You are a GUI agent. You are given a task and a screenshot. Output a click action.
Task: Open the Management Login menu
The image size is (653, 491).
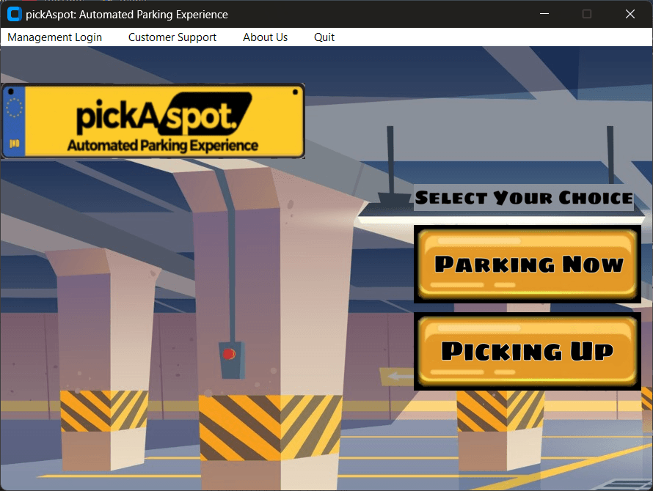pos(54,37)
